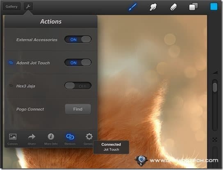The height and width of the screenshot is (170, 223).
Task: Open the blue color swatch picker
Action: click(214, 7)
